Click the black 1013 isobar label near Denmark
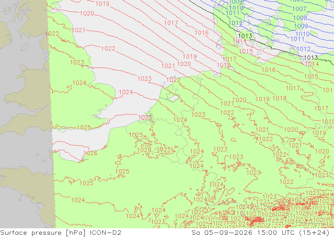 point(245,36)
